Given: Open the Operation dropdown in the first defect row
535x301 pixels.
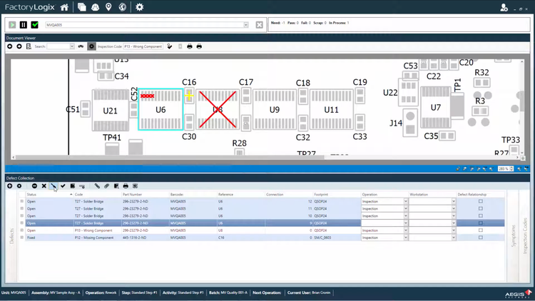Looking at the screenshot, I should (405, 202).
